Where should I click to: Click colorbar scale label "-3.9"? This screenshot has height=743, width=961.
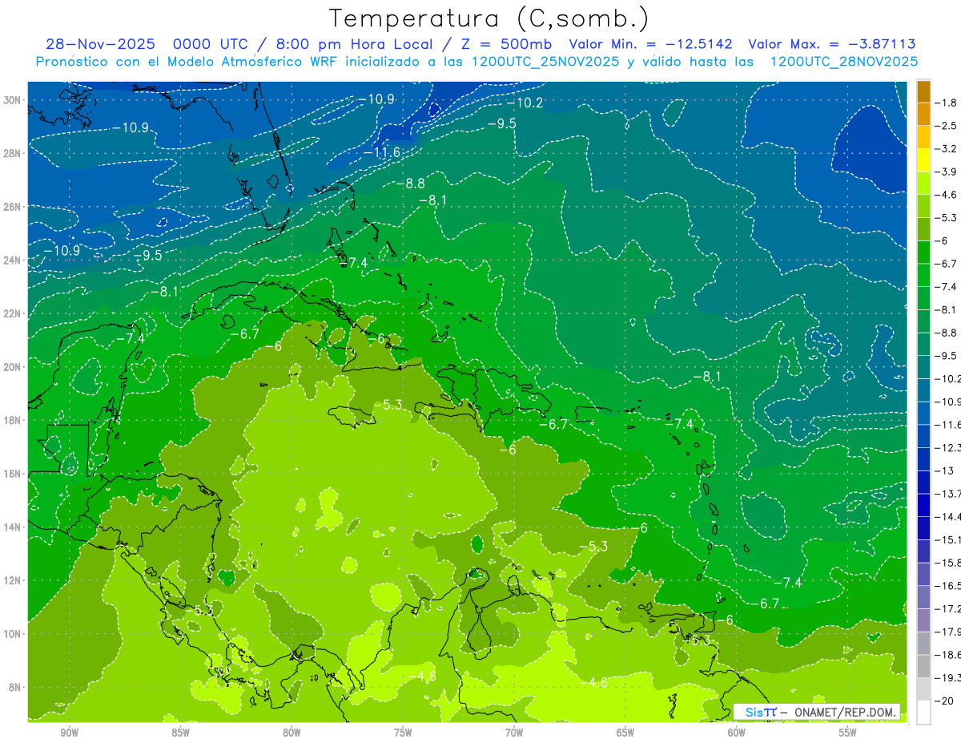pos(946,172)
